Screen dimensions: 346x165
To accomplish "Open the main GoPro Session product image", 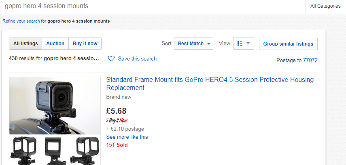I will pyautogui.click(x=55, y=106).
